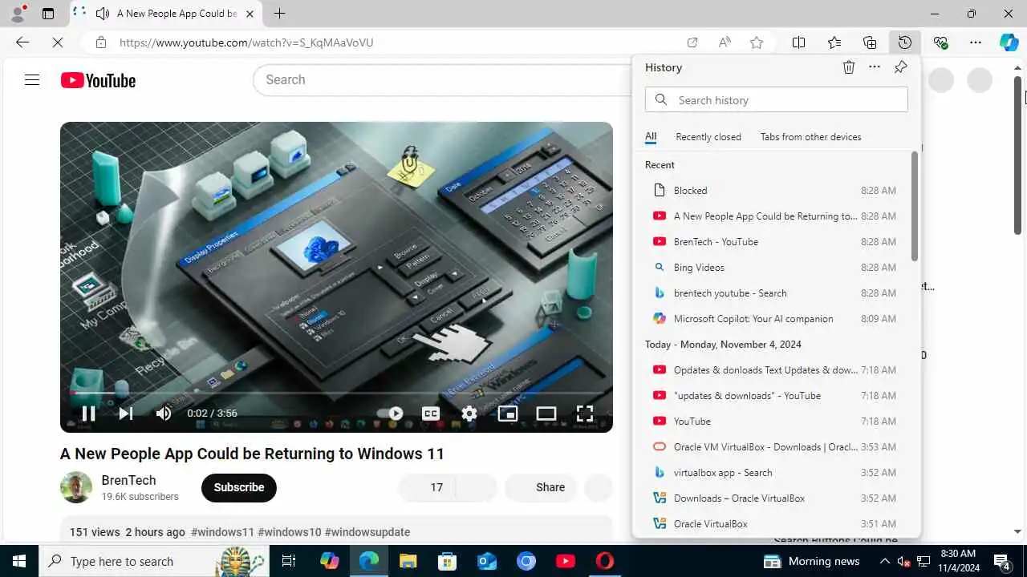The image size is (1027, 577).
Task: Go back in browser
Action: [22, 42]
